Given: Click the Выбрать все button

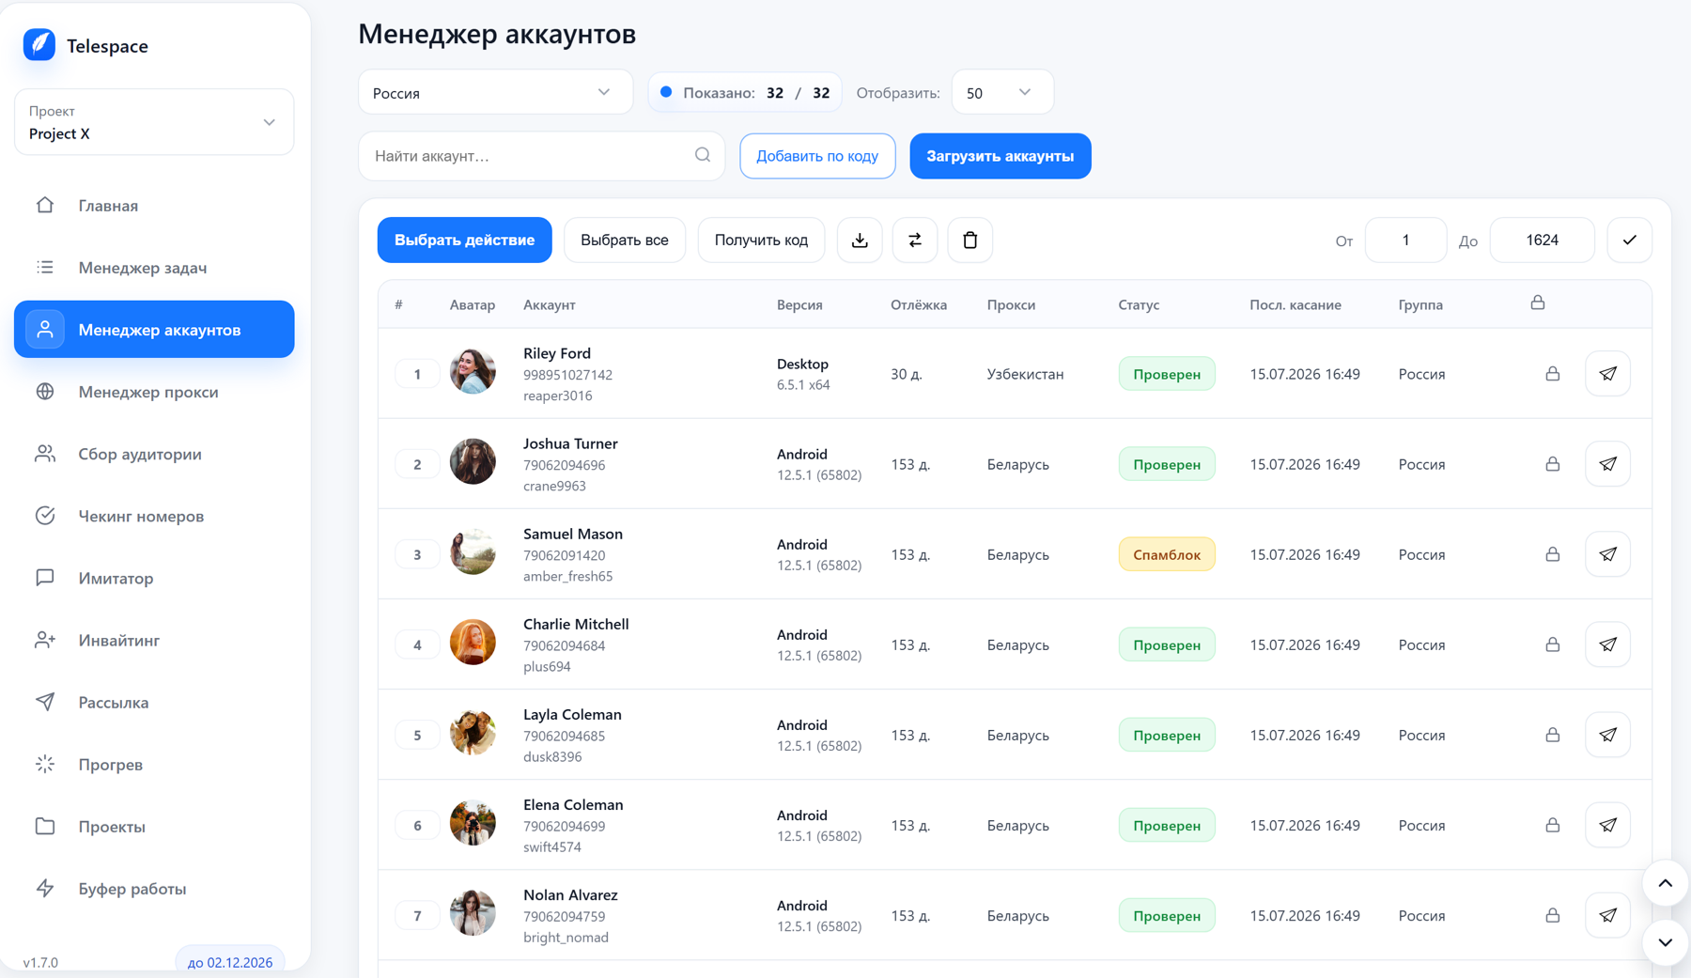Looking at the screenshot, I should click(625, 241).
